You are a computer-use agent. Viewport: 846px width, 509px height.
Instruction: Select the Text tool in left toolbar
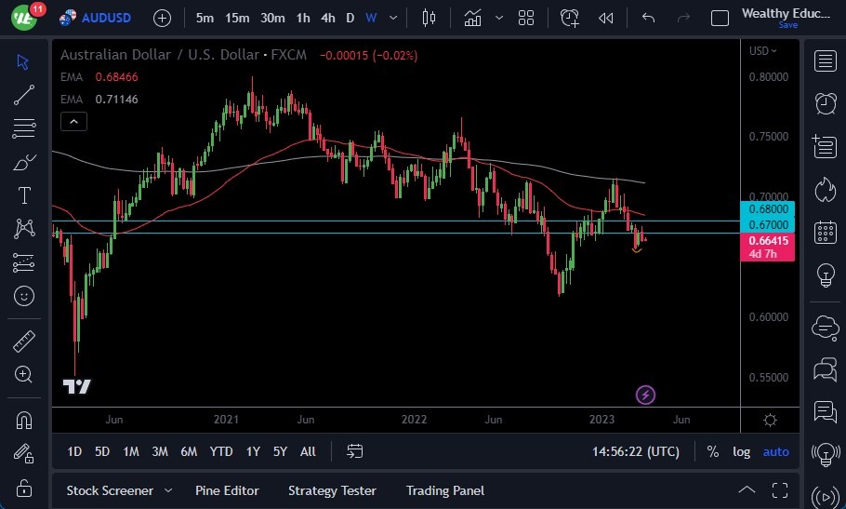tap(24, 195)
